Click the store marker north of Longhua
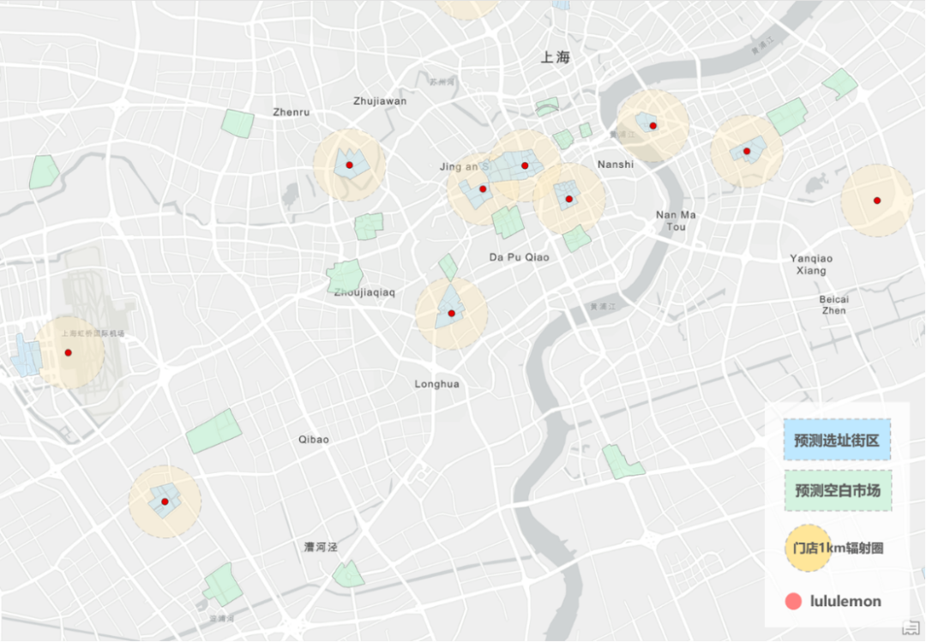 452,314
